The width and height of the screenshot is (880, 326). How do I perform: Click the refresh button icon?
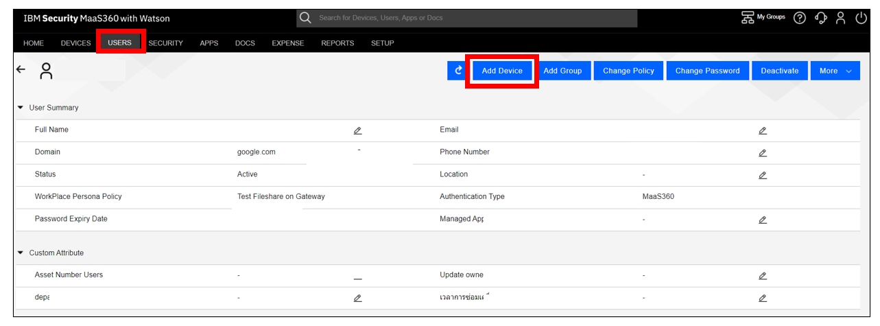point(458,71)
